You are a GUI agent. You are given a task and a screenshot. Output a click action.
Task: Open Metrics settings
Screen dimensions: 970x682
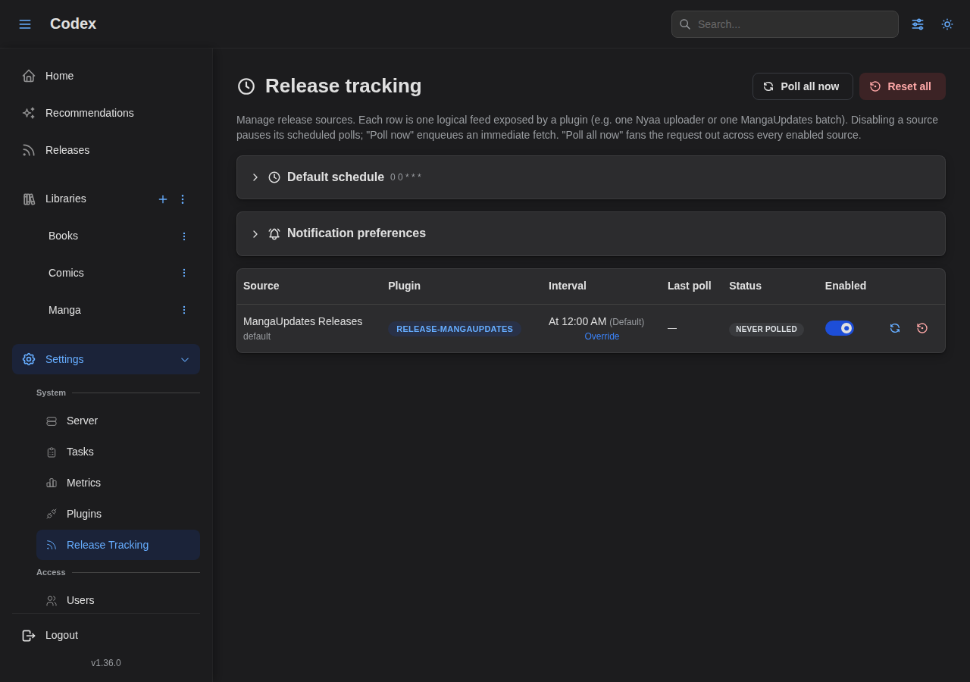click(118, 483)
